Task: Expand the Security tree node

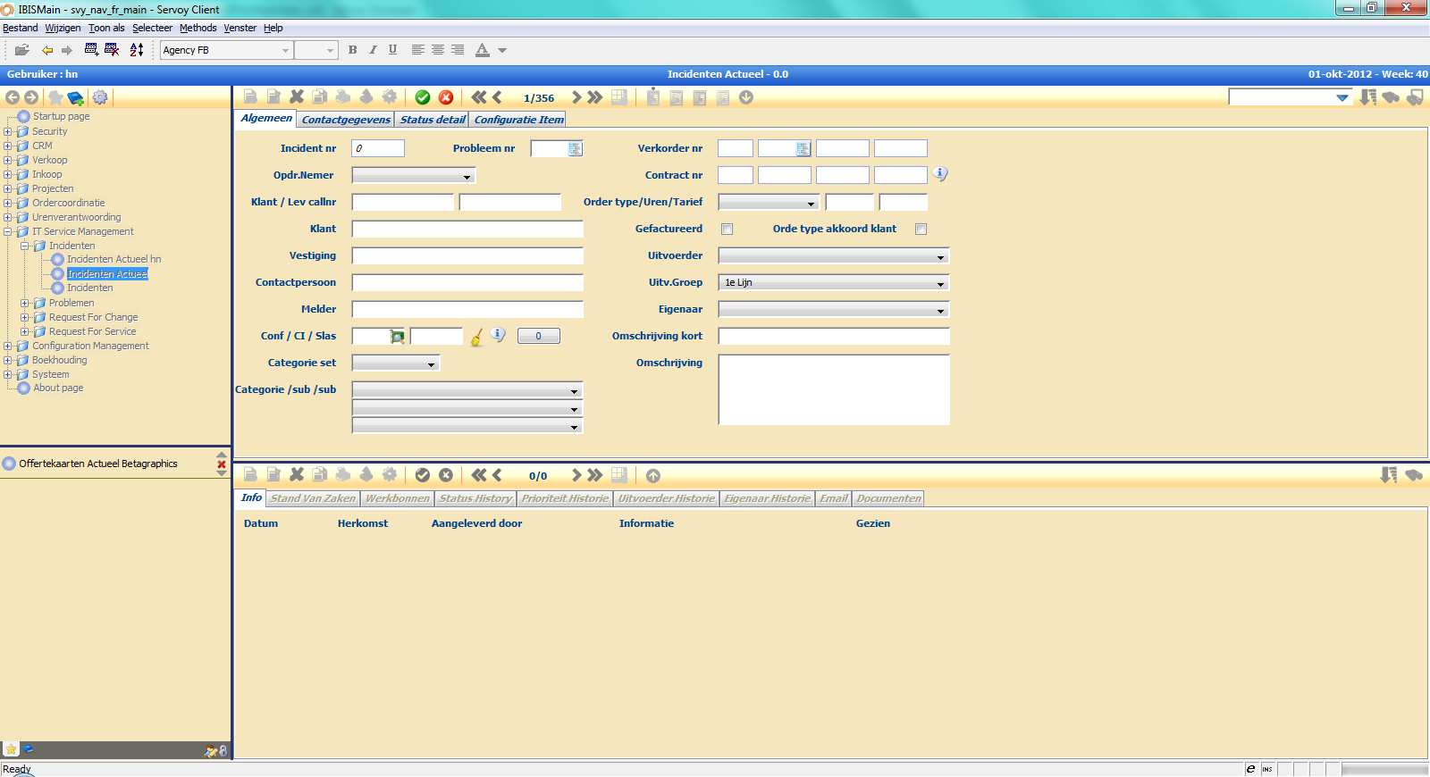Action: [8, 131]
